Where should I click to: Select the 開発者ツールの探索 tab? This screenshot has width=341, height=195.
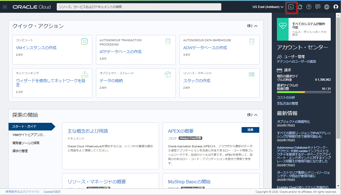tap(26, 143)
